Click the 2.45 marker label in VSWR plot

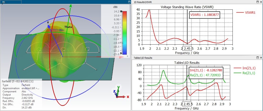click(187, 49)
